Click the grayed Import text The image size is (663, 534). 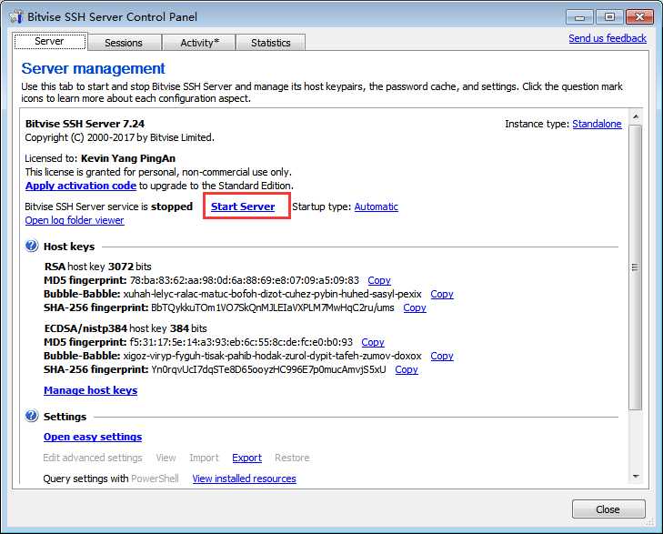click(x=204, y=458)
